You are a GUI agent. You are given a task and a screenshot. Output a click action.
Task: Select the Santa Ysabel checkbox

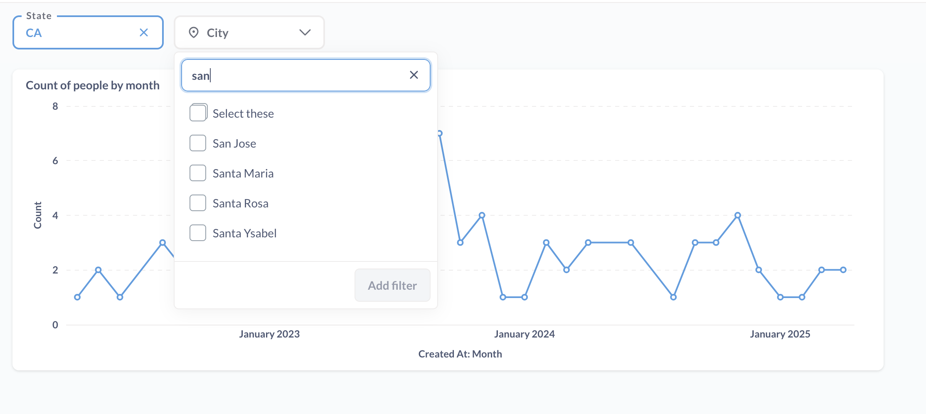198,233
